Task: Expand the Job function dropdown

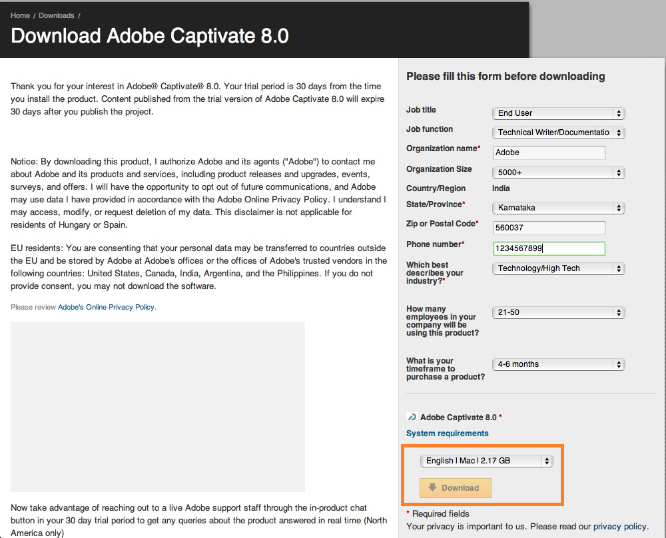Action: click(558, 133)
